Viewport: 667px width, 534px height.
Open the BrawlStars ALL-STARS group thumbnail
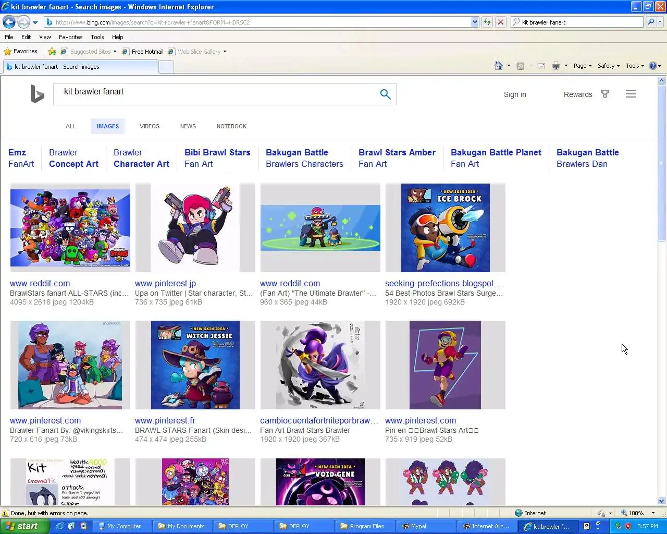pyautogui.click(x=70, y=228)
